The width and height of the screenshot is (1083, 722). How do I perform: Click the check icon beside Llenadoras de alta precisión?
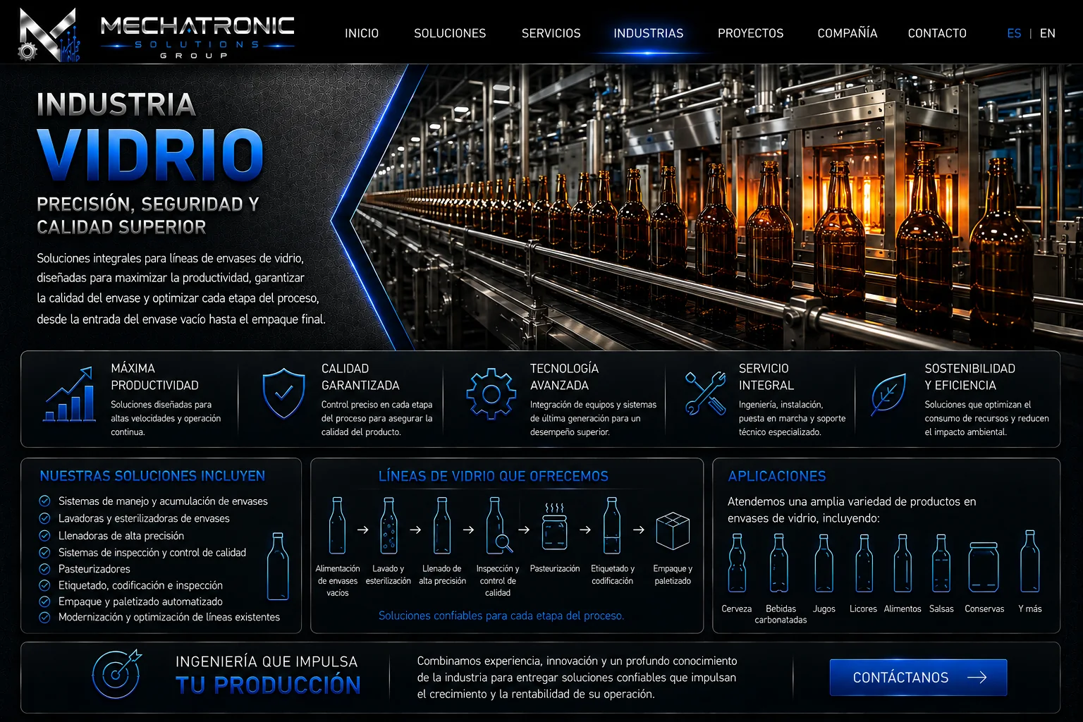[x=44, y=535]
